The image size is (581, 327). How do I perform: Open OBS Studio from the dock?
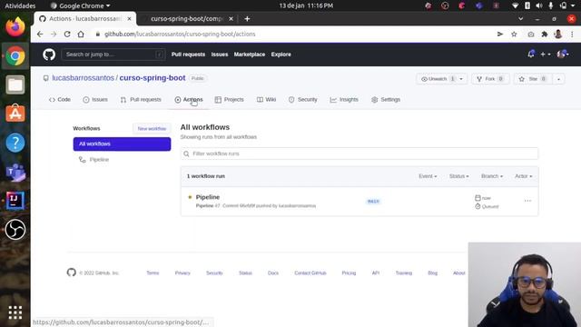coord(15,230)
